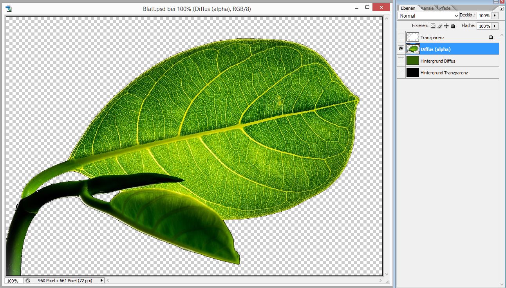506x288 pixels.
Task: Click the status bar document info icon
Action: click(27, 281)
